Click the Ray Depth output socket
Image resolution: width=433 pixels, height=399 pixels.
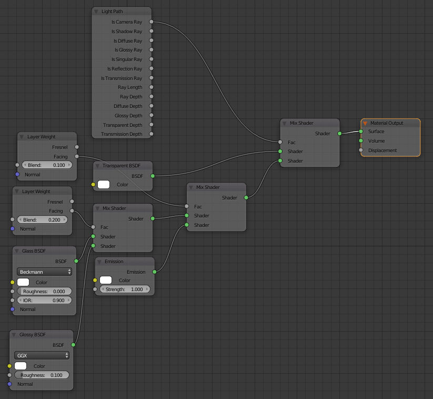pyautogui.click(x=152, y=96)
